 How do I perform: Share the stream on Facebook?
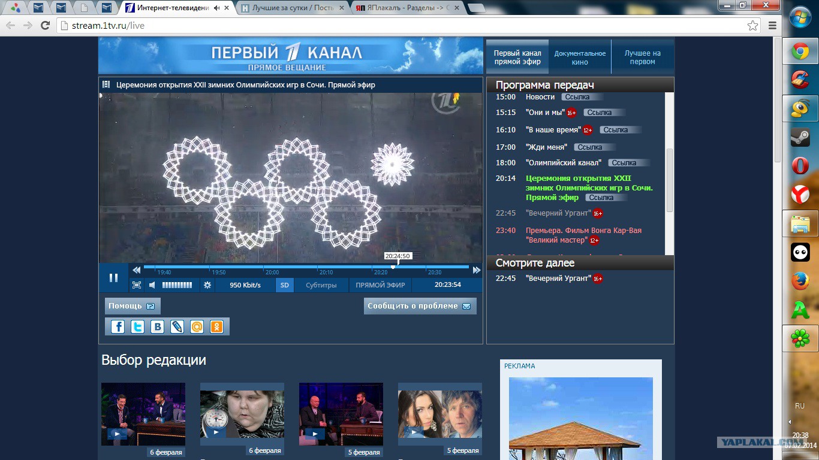tap(118, 326)
